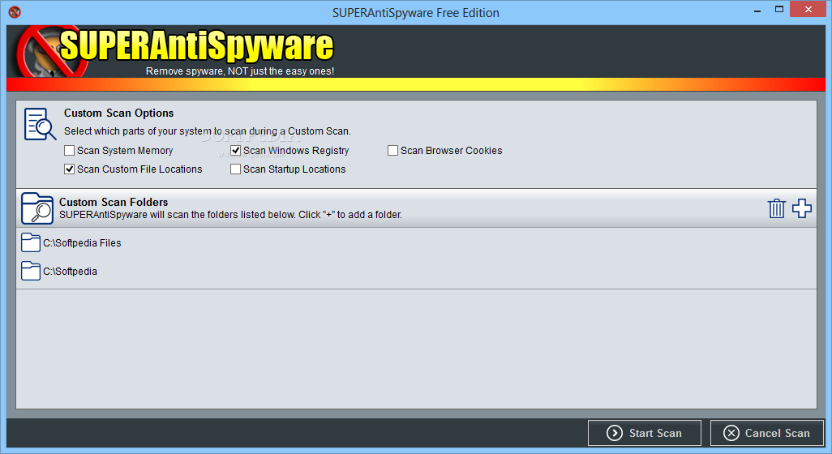Click the folder icon beside C:\Softpedia
This screenshot has width=832, height=454.
point(31,271)
